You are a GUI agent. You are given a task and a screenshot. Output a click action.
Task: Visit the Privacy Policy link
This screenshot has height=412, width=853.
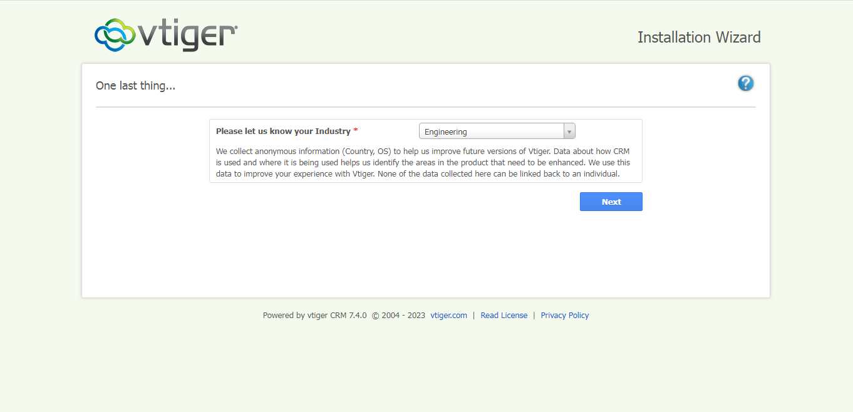564,316
